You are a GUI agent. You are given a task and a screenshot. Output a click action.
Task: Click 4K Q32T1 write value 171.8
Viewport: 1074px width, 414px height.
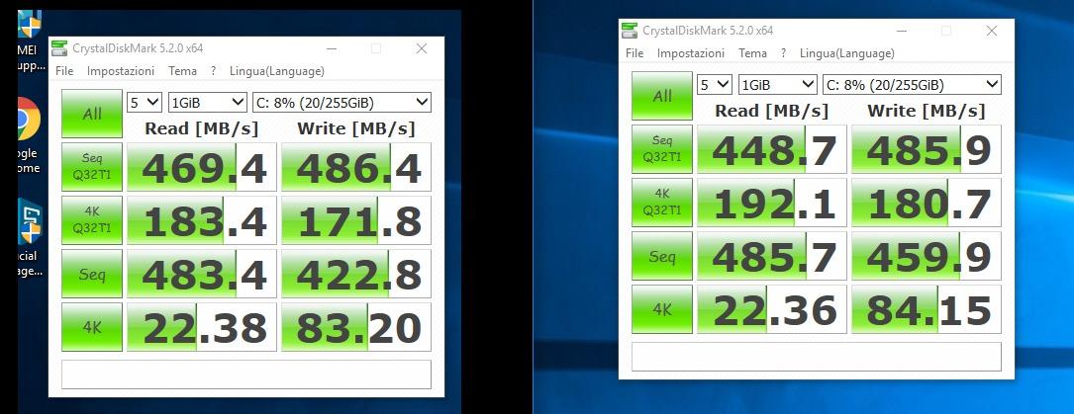tap(356, 220)
